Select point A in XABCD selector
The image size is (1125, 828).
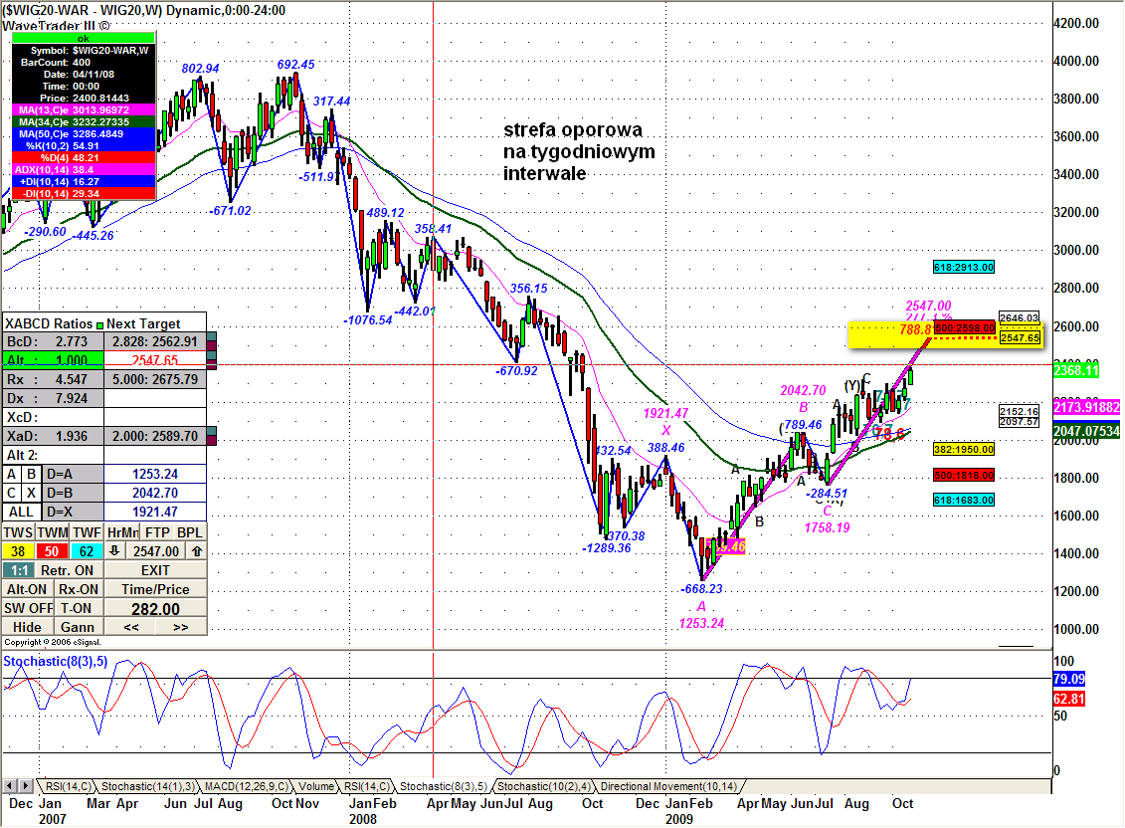click(12, 474)
